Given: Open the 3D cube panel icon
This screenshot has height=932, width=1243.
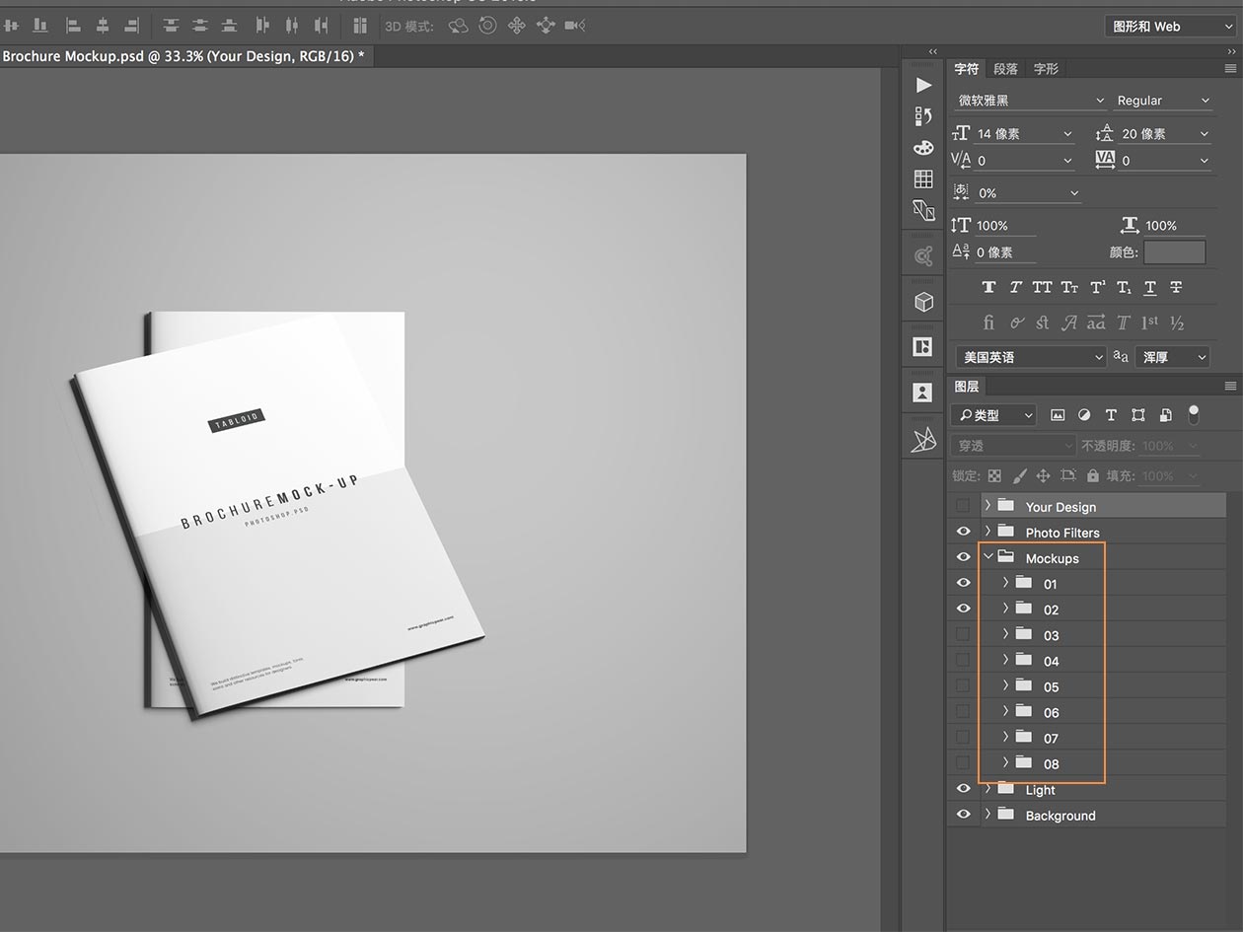Looking at the screenshot, I should pos(923,302).
